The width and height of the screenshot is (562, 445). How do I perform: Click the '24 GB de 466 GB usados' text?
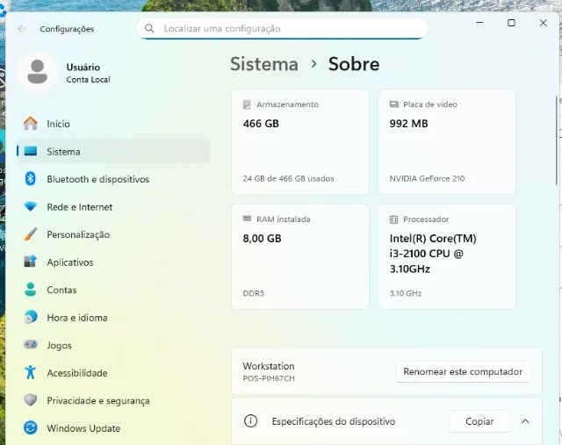pos(289,178)
